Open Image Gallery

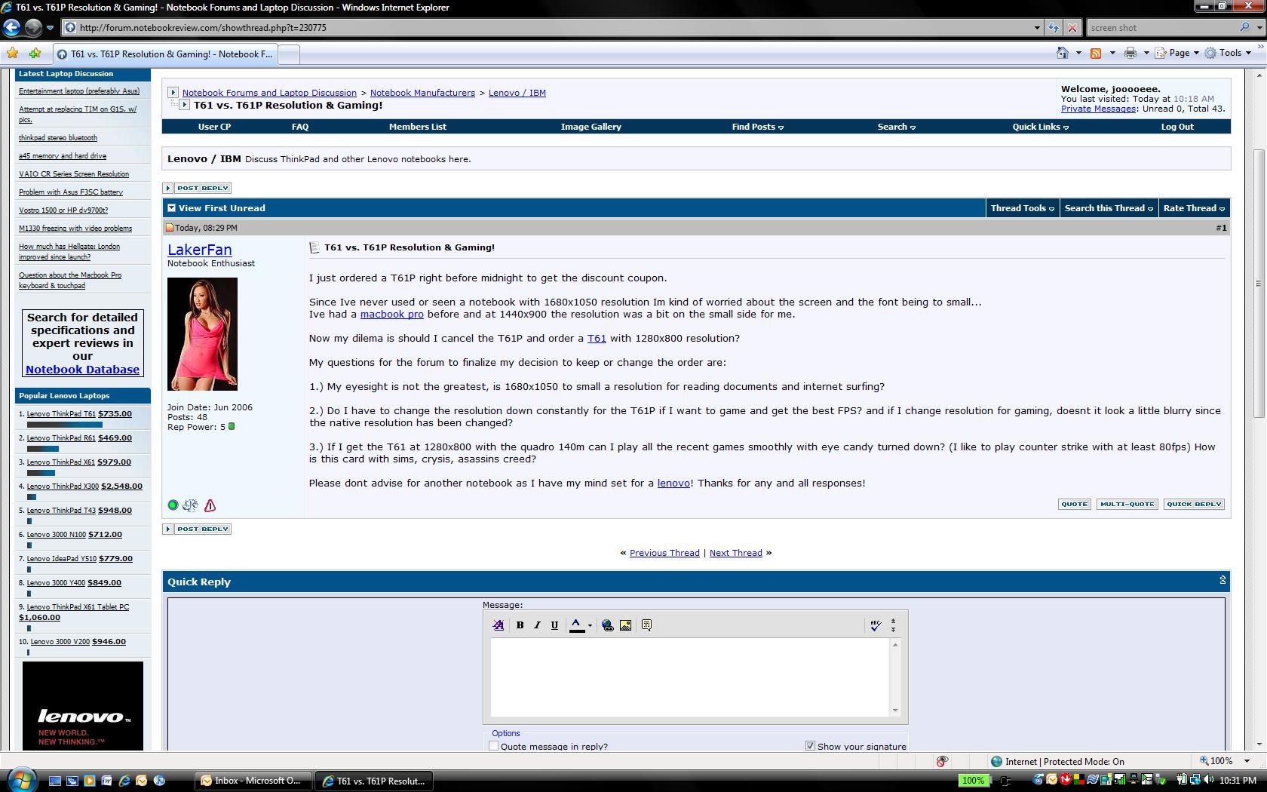(591, 127)
